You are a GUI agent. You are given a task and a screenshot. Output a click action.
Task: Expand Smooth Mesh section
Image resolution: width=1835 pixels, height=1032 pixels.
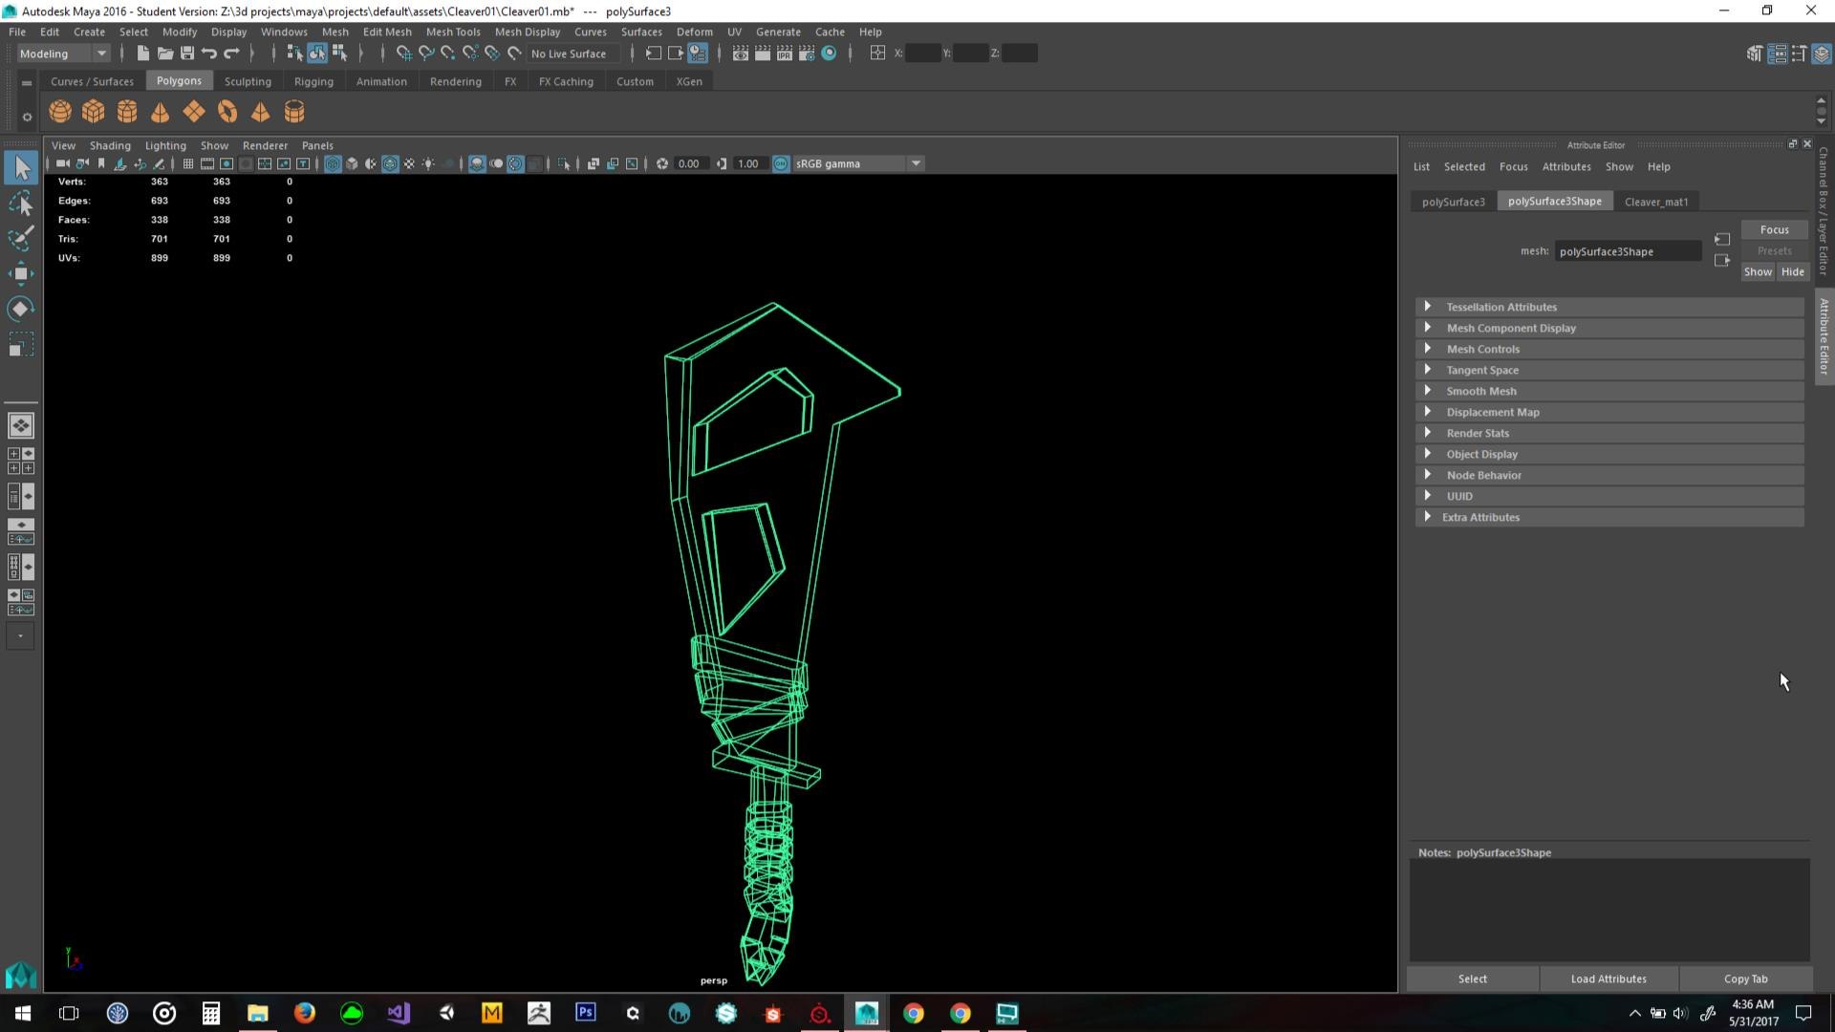[1609, 391]
